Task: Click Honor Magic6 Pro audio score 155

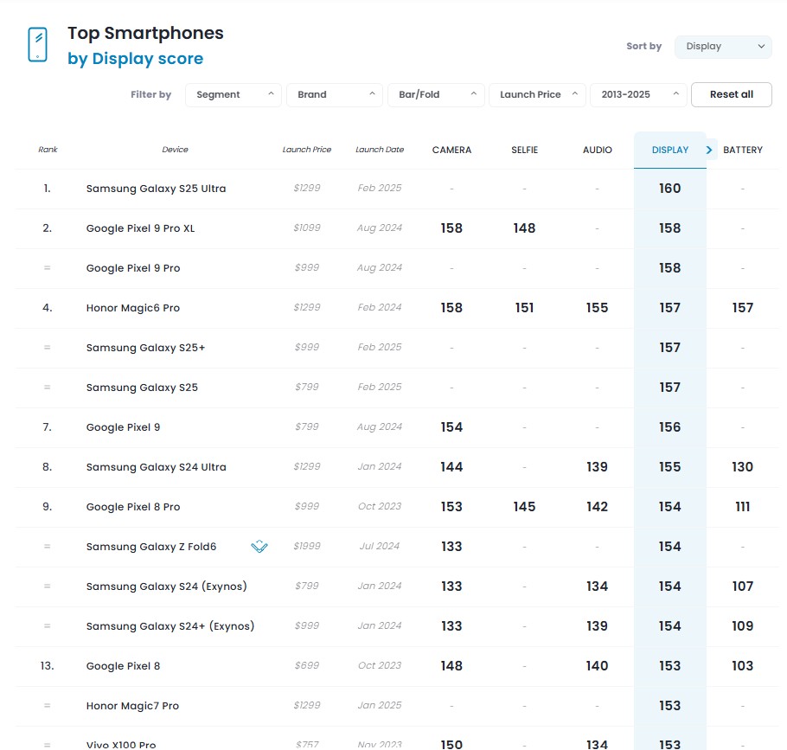Action: (x=598, y=308)
